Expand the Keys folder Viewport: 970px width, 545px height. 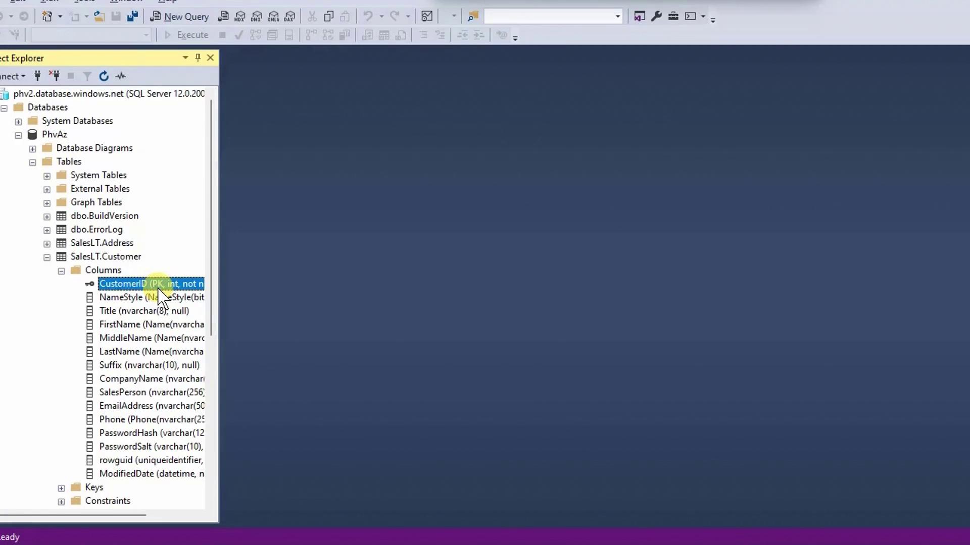pos(61,488)
